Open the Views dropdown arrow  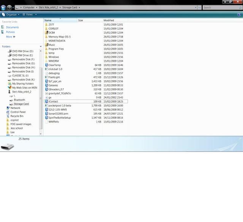(x=35, y=14)
